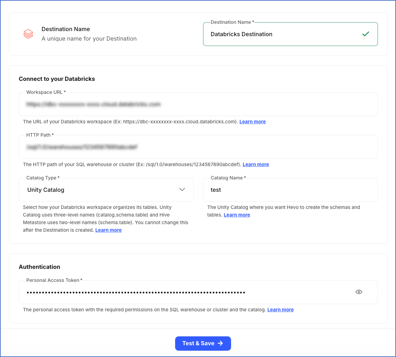
Task: Open Learn more link for HTTP path
Action: point(256,165)
